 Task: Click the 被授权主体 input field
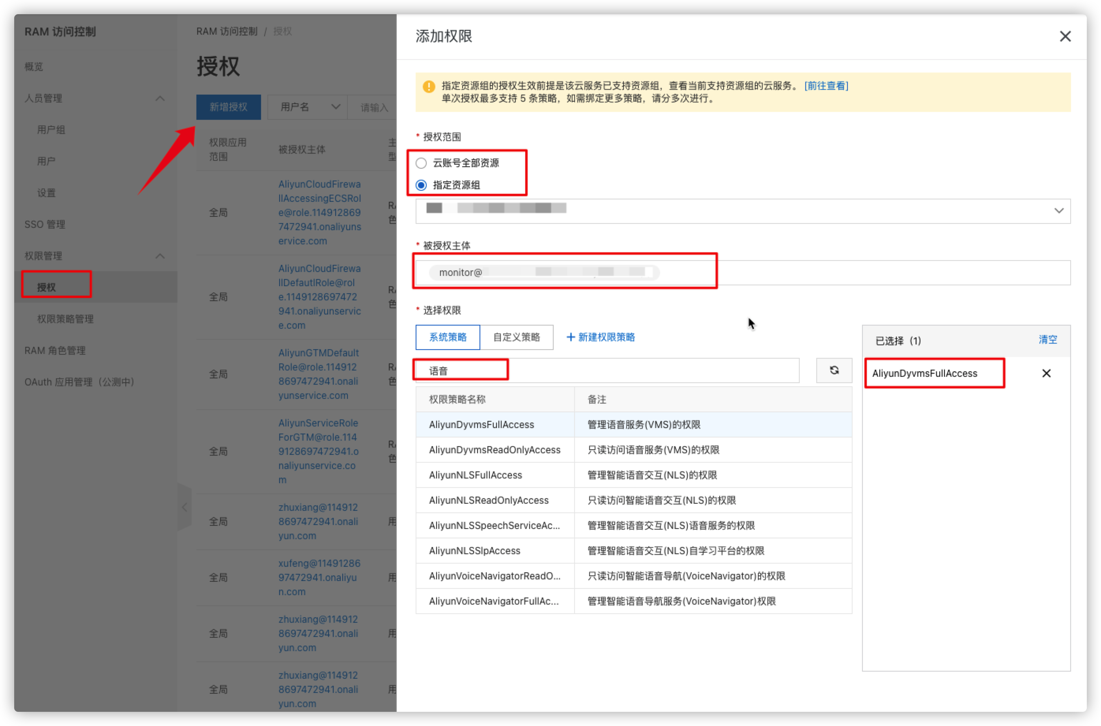[743, 272]
